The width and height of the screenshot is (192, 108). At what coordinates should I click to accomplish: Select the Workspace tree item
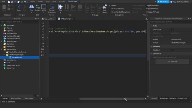click(10, 25)
